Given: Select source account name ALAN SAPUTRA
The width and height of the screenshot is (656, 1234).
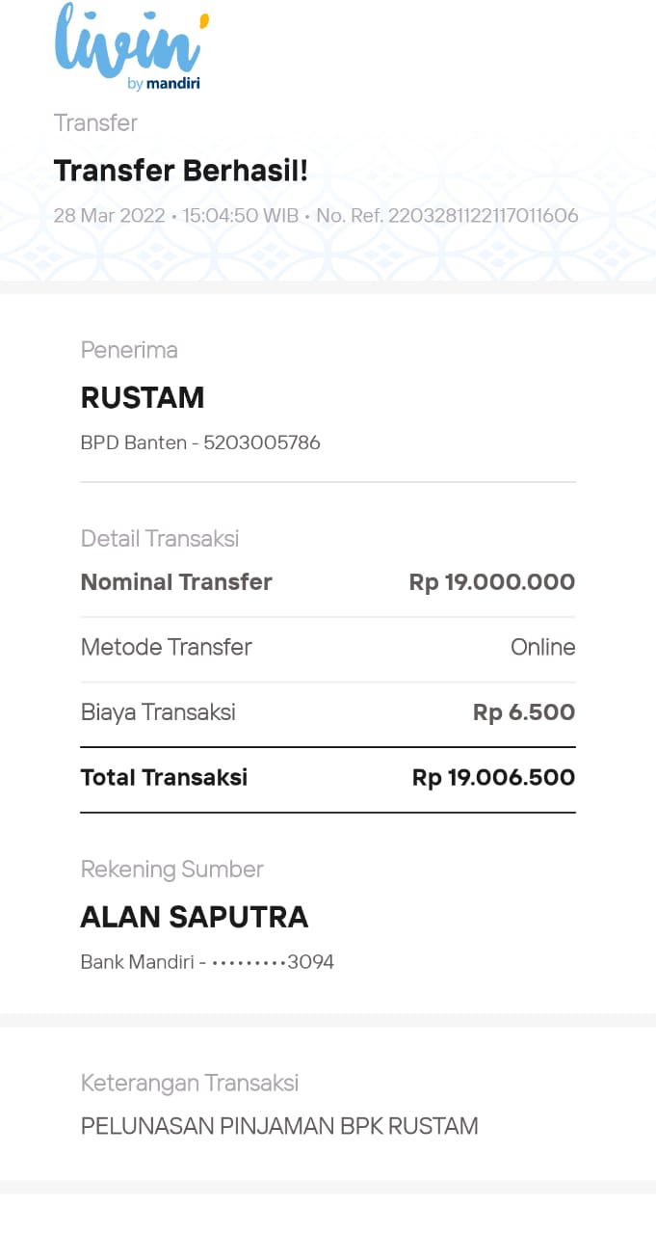Looking at the screenshot, I should (x=194, y=917).
